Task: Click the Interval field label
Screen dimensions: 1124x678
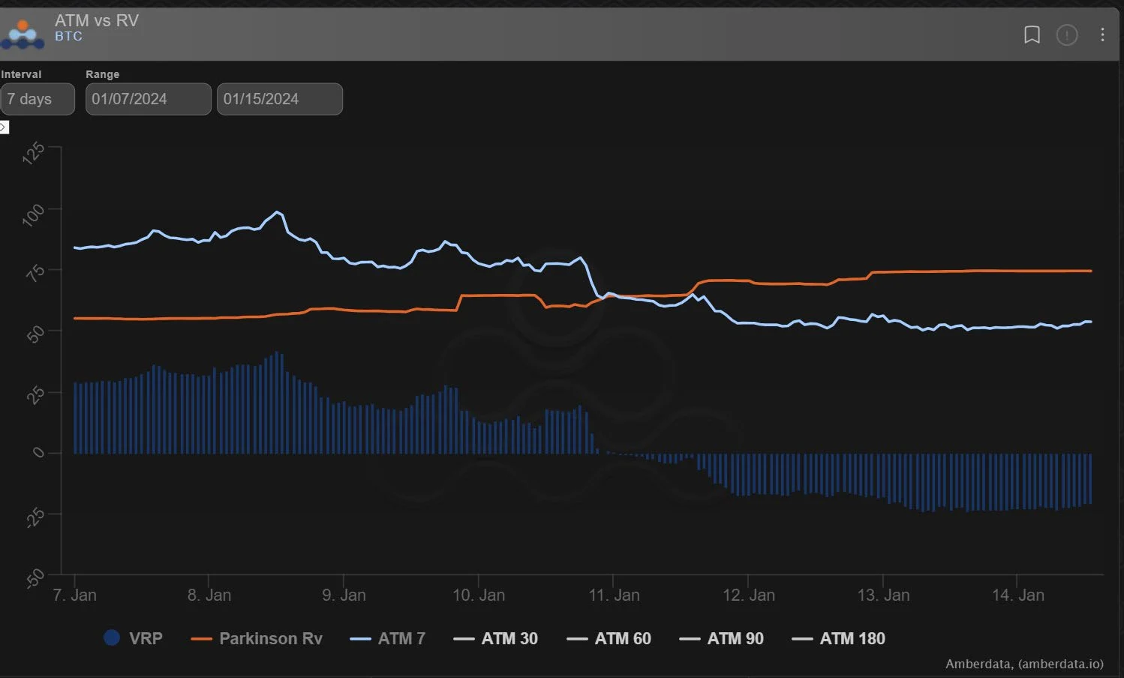Action: (x=21, y=74)
